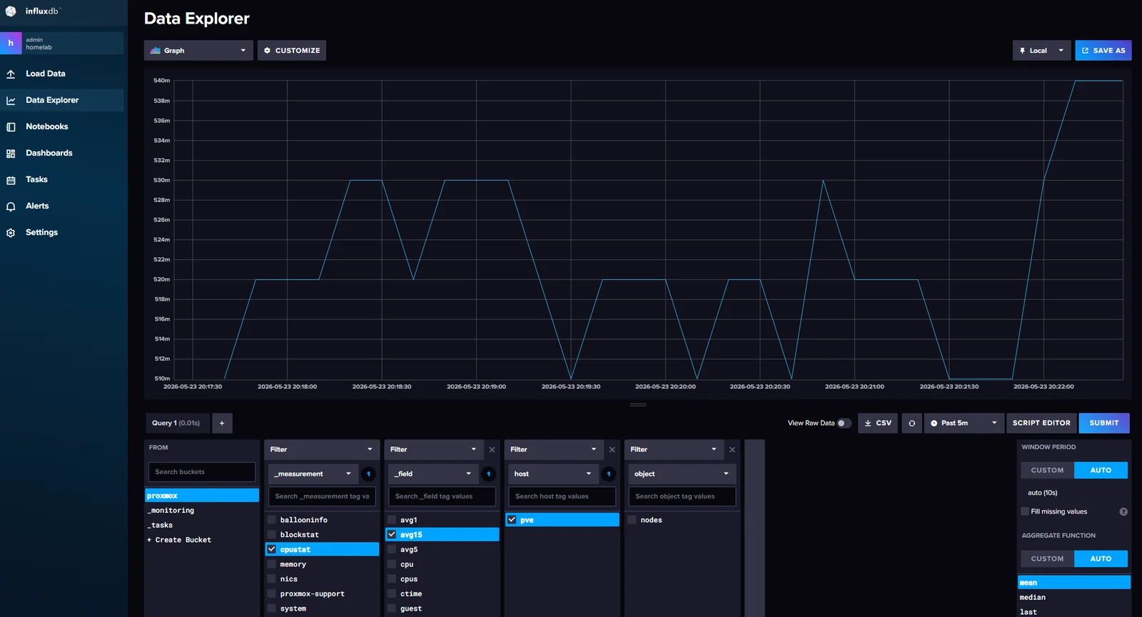Click the Settings gear icon in sidebar

point(11,233)
